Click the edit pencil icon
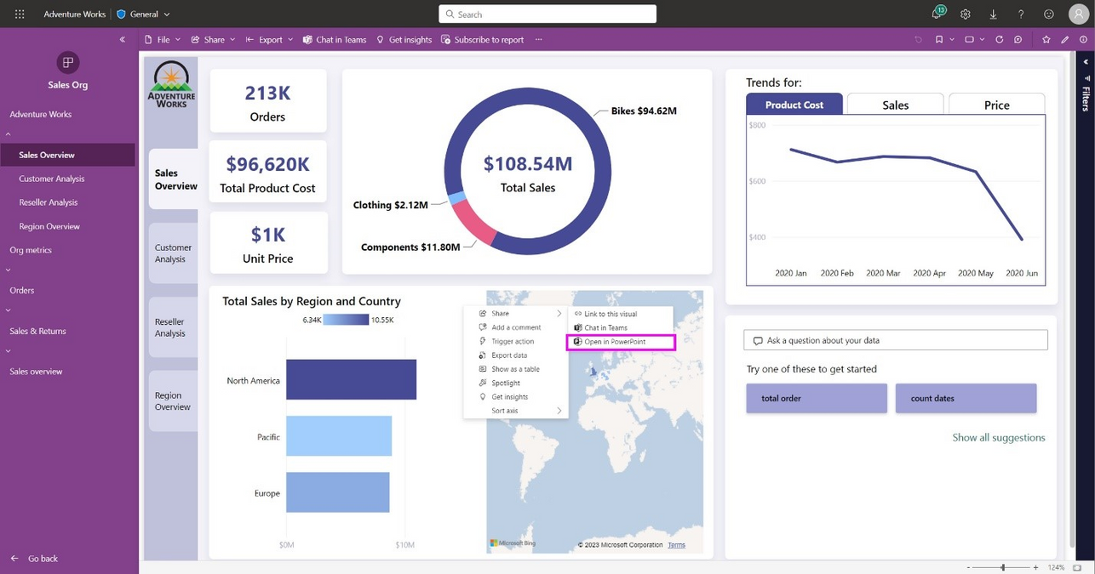This screenshot has width=1095, height=574. pos(1065,40)
